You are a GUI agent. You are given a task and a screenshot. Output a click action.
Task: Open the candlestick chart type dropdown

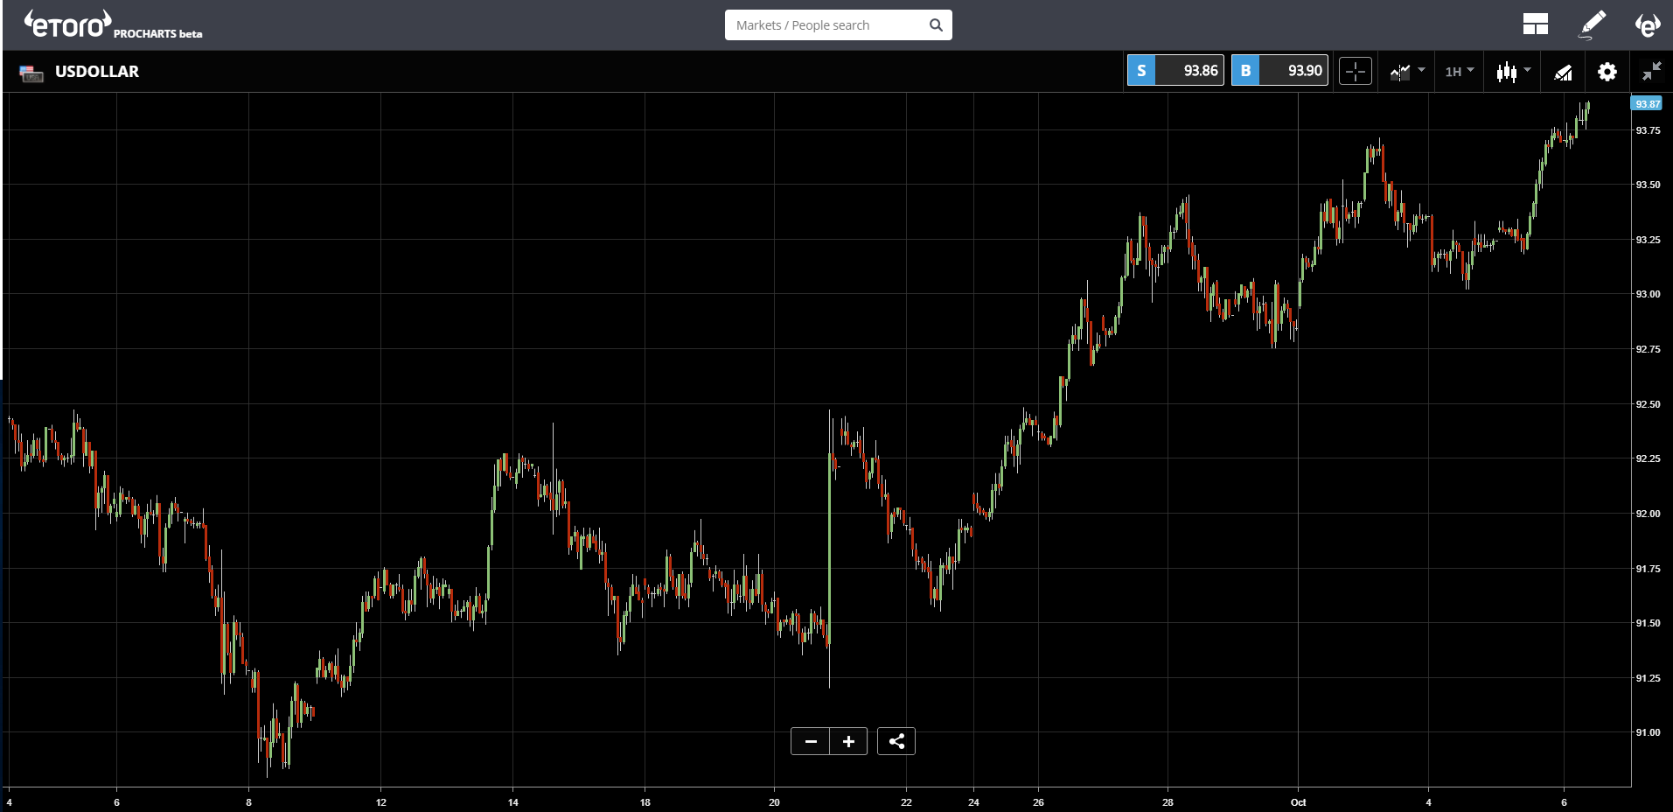coord(1513,72)
